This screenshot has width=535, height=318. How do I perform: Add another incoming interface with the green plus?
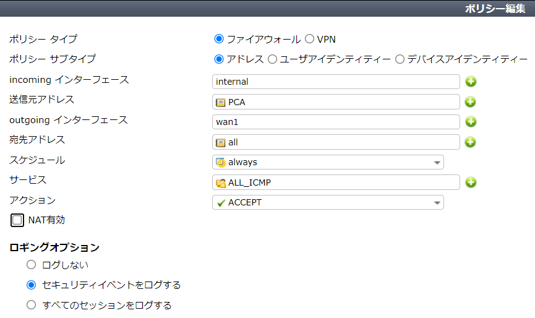pos(471,82)
